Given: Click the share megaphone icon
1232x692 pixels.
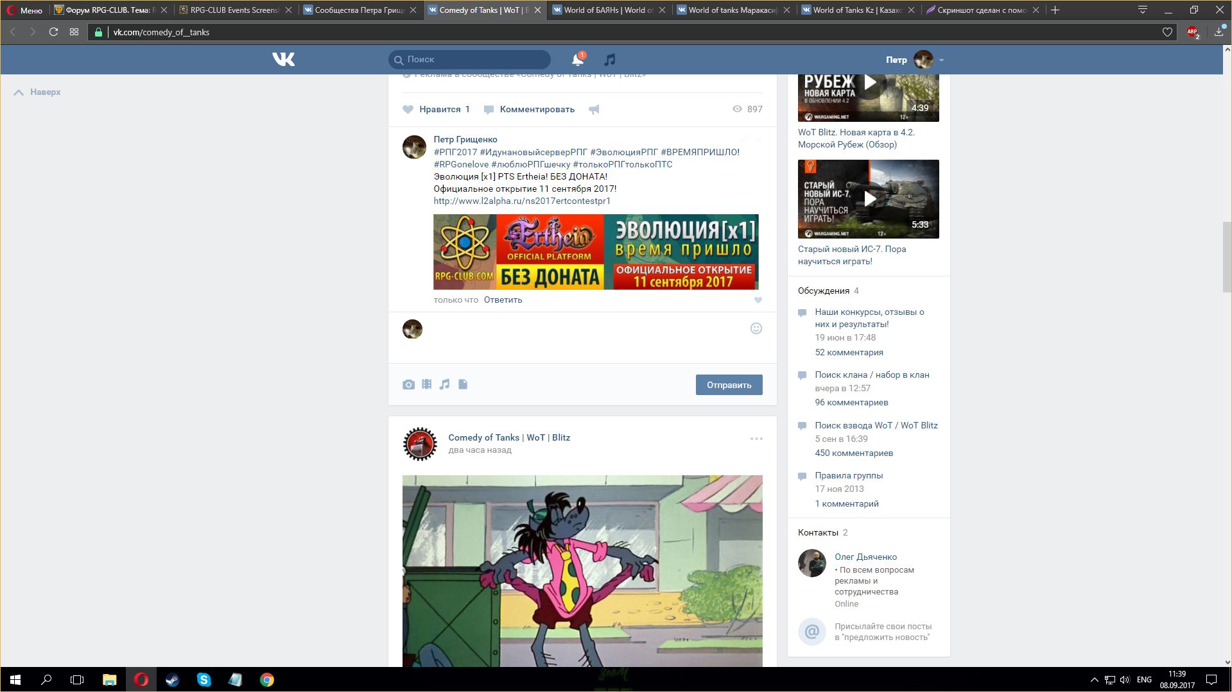Looking at the screenshot, I should pos(594,110).
